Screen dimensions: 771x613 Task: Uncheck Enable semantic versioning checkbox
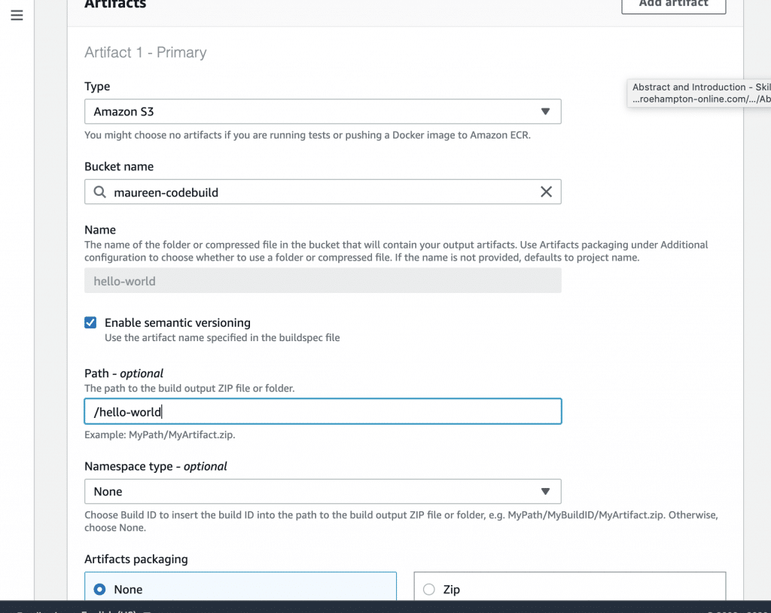pos(90,322)
